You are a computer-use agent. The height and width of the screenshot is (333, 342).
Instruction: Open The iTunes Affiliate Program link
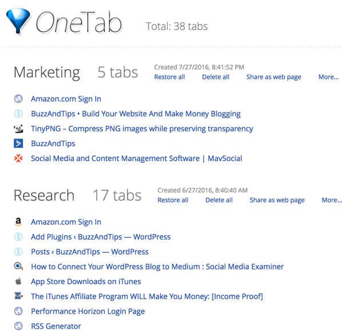[147, 296]
